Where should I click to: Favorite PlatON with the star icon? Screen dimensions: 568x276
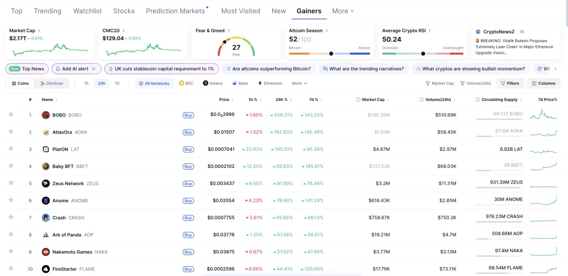[11, 149]
